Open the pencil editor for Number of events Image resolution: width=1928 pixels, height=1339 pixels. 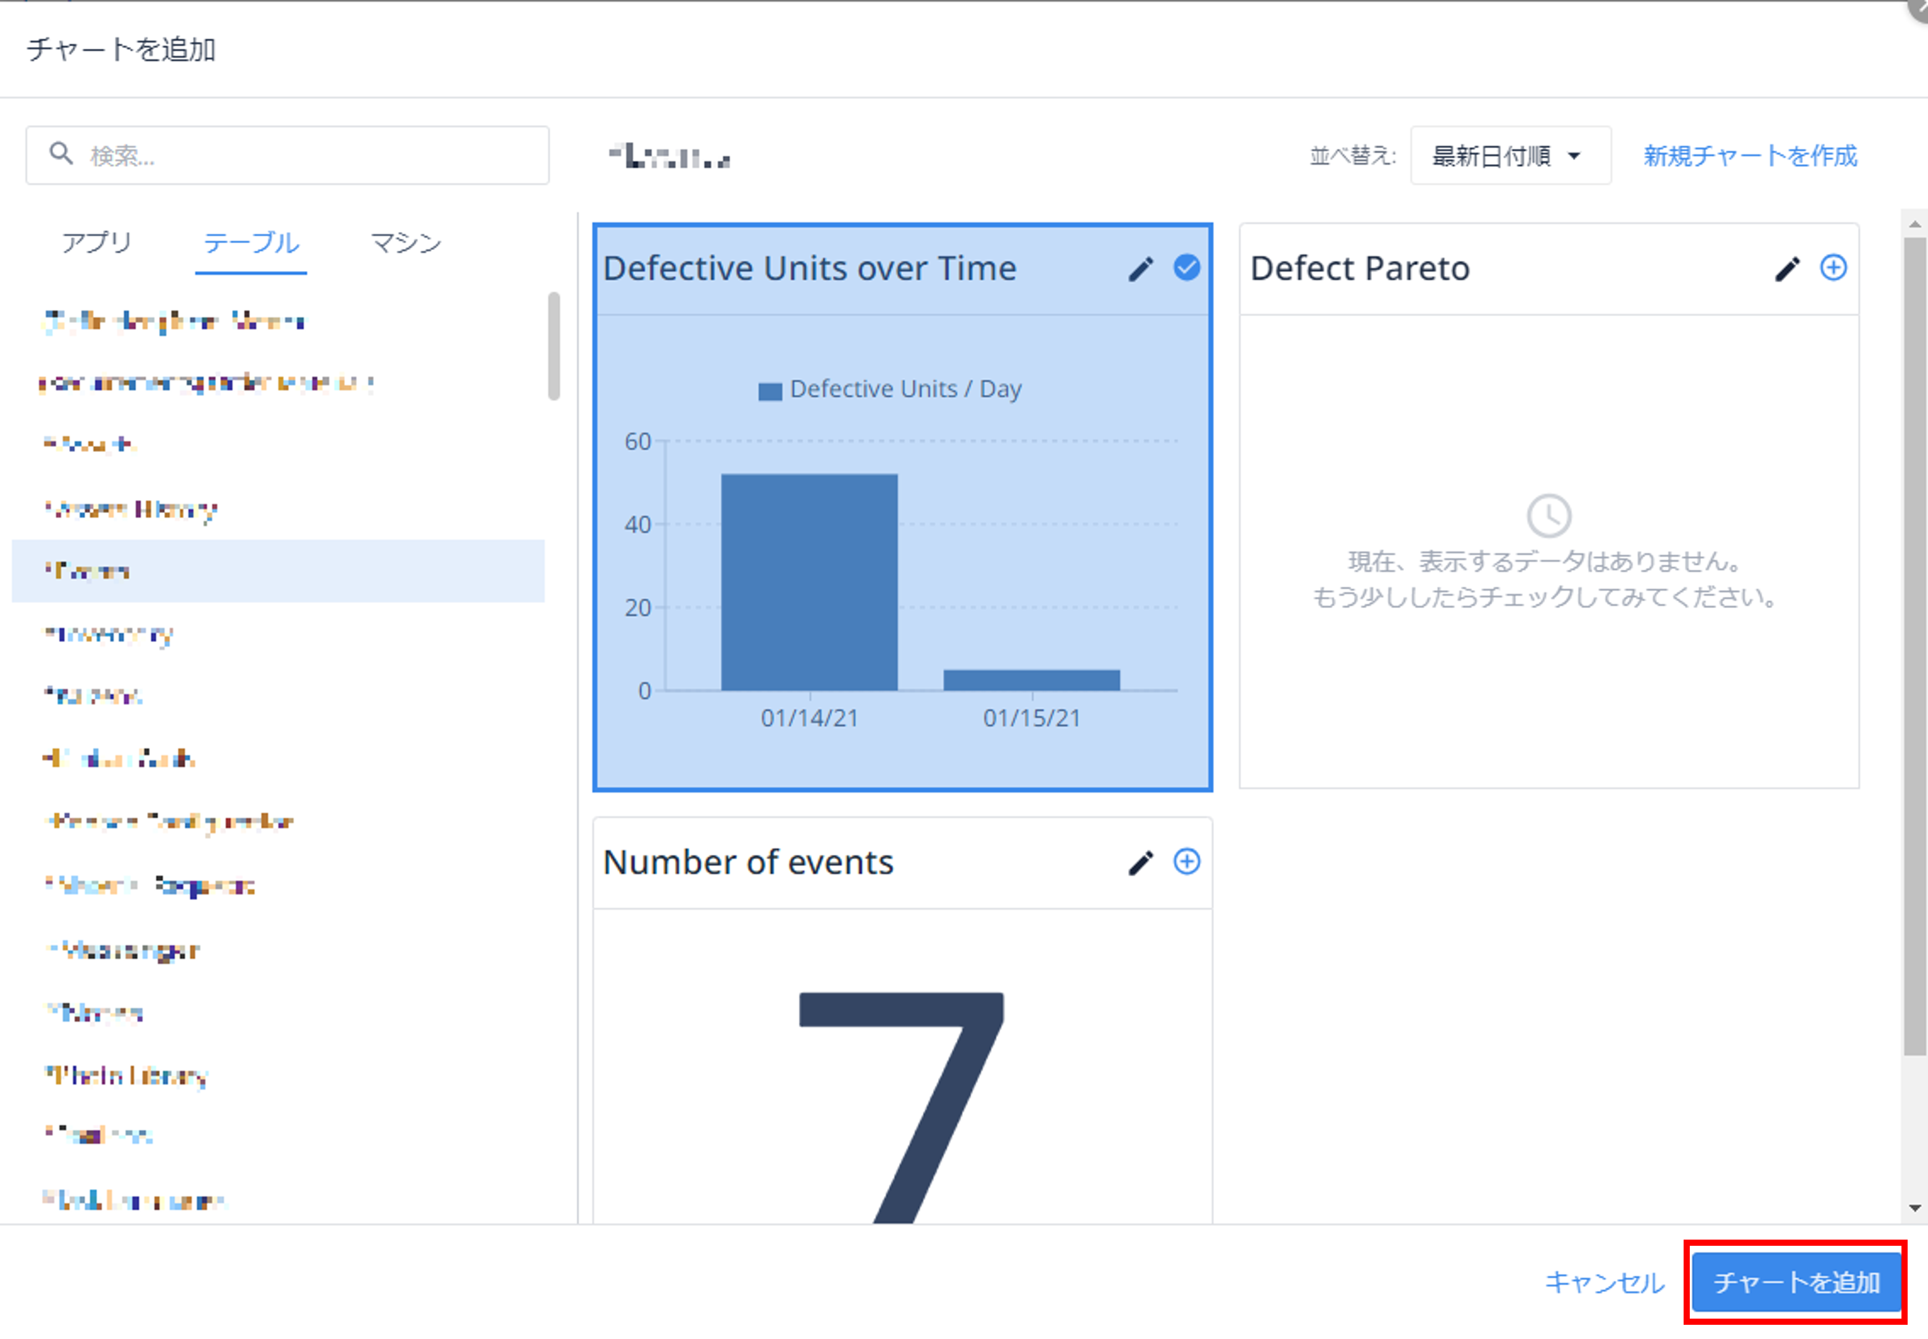point(1141,862)
